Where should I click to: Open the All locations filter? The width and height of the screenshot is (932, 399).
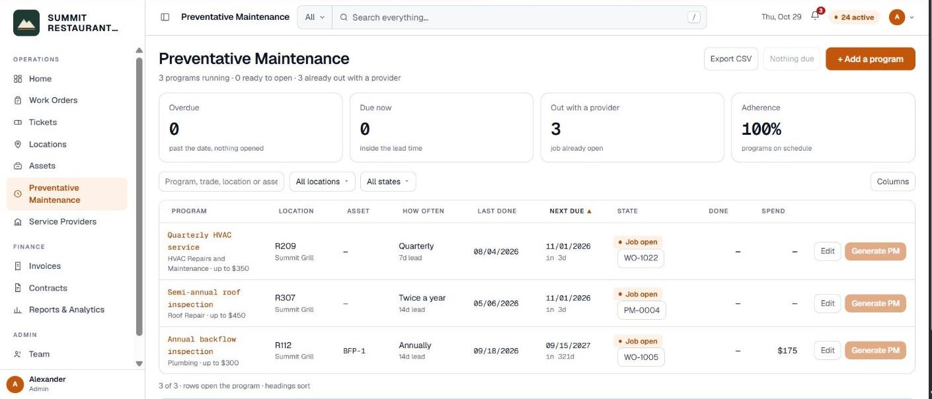pyautogui.click(x=323, y=182)
